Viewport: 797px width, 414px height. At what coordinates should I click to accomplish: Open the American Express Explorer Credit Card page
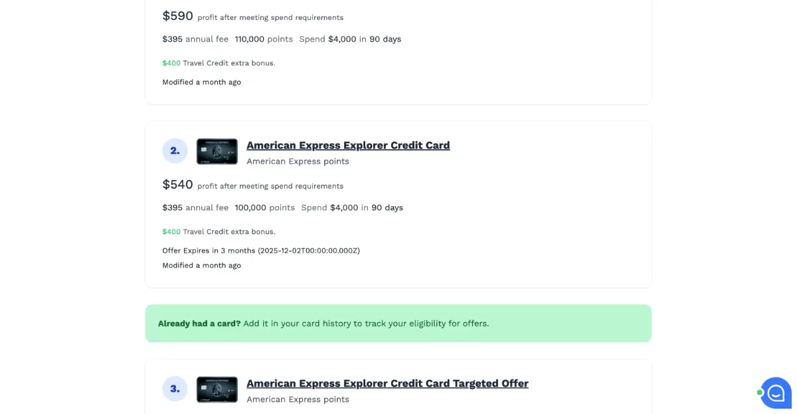(348, 145)
